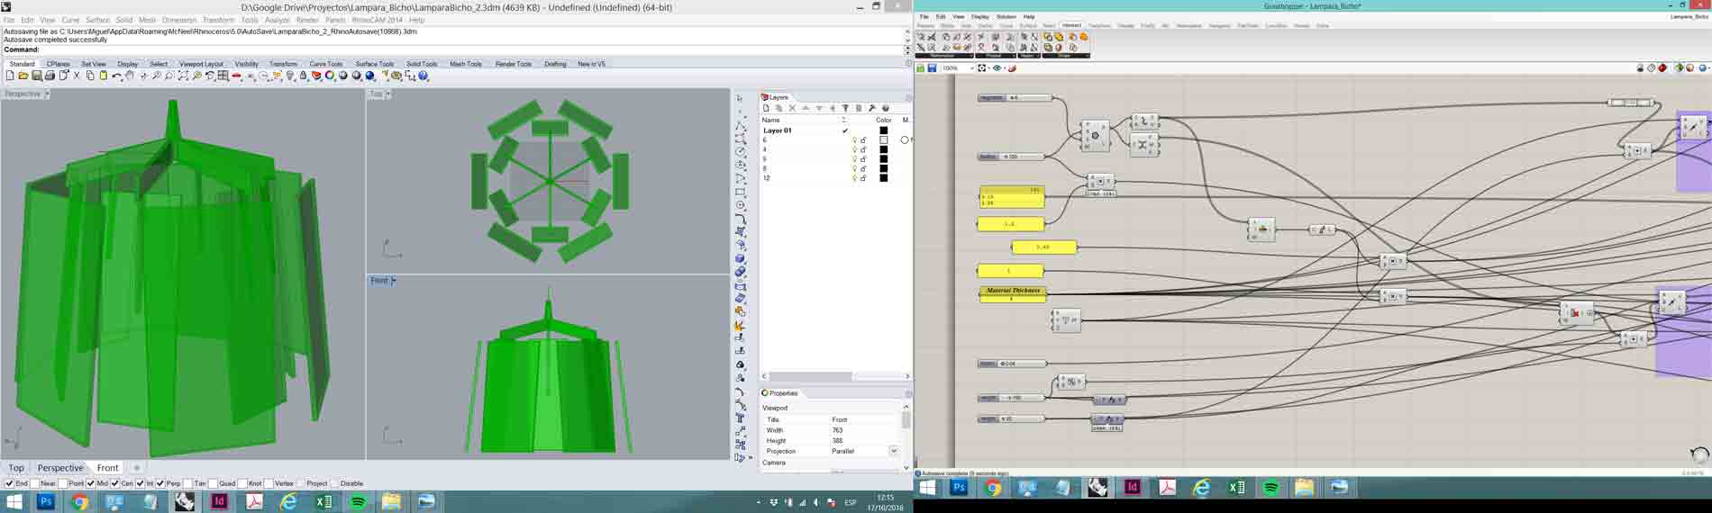The height and width of the screenshot is (513, 1712).
Task: Click the Grasshopper save document icon
Action: (x=932, y=68)
